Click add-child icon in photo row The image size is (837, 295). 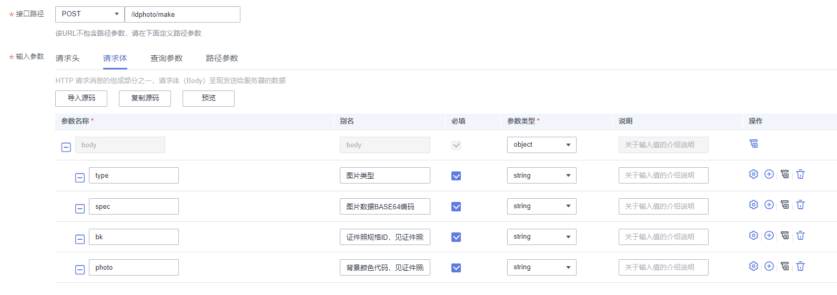(785, 266)
